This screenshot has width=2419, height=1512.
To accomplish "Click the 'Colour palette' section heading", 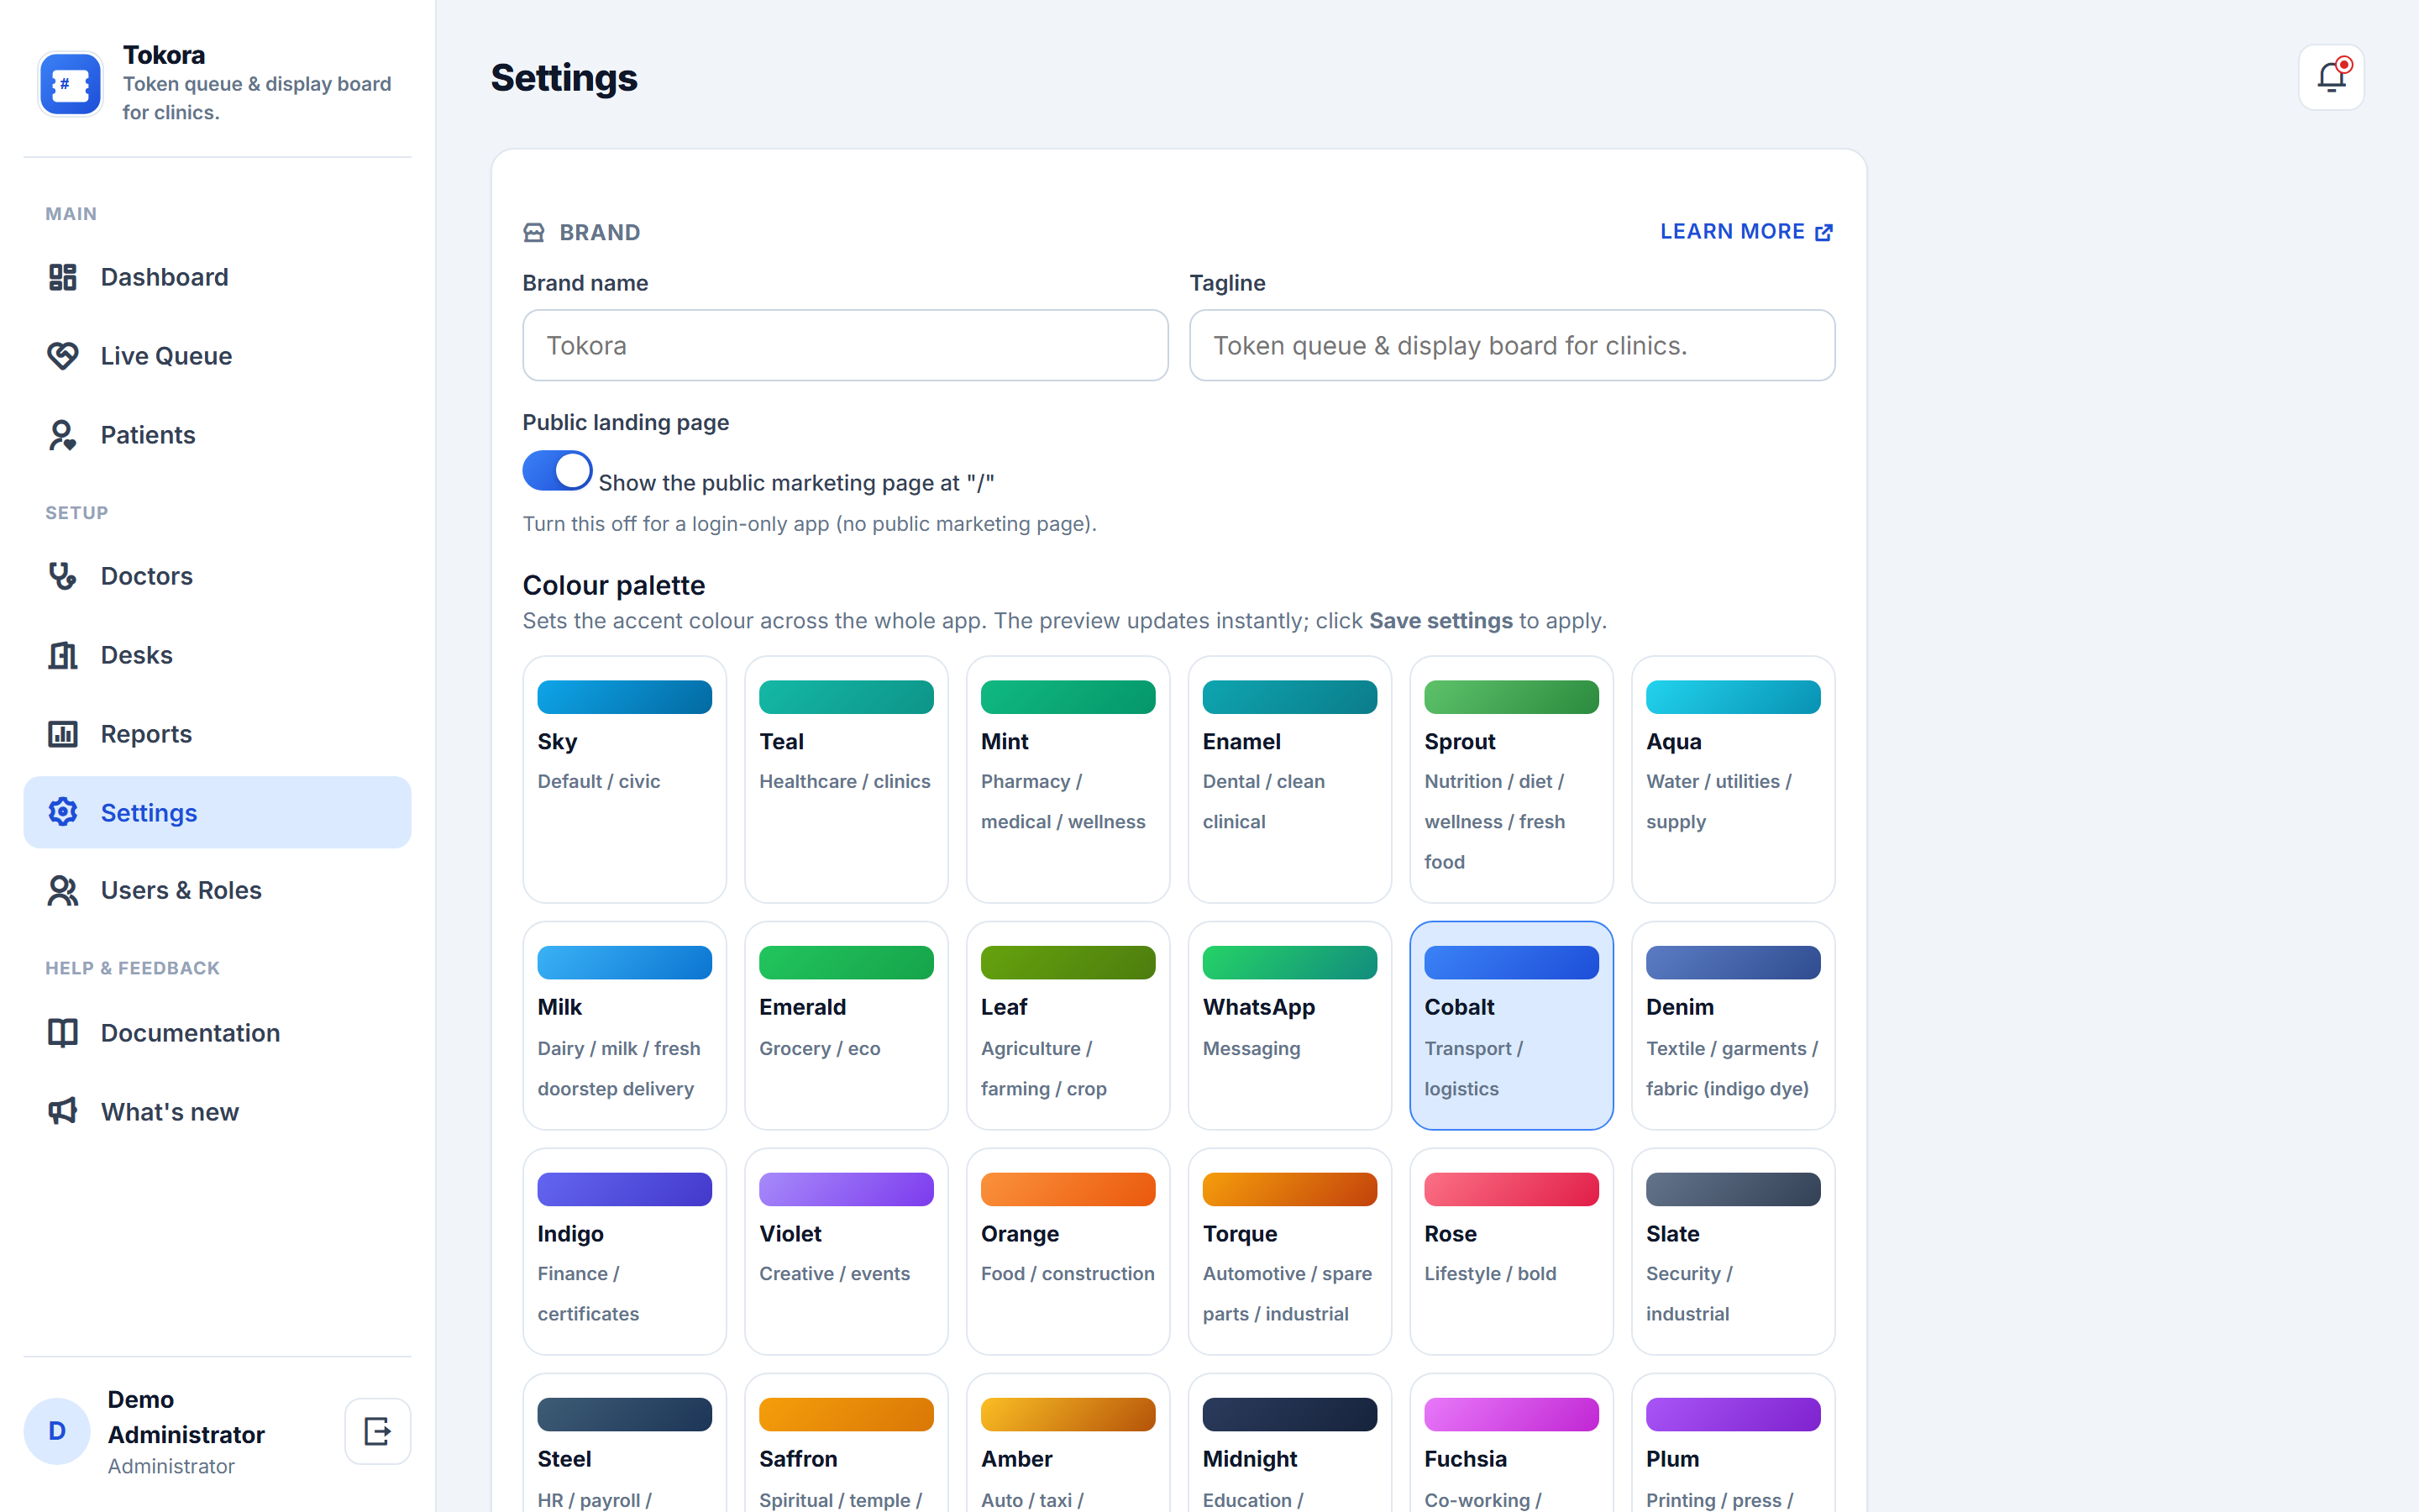I will 614,585.
